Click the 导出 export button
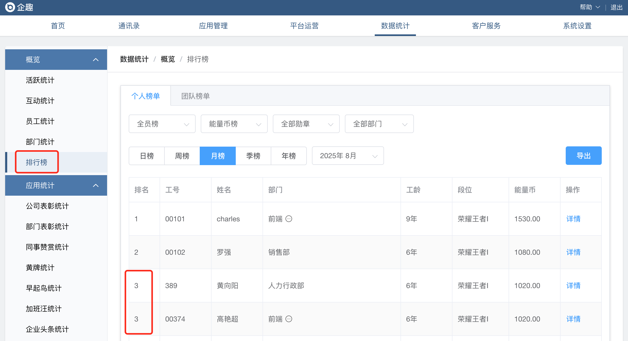This screenshot has height=341, width=628. 583,156
